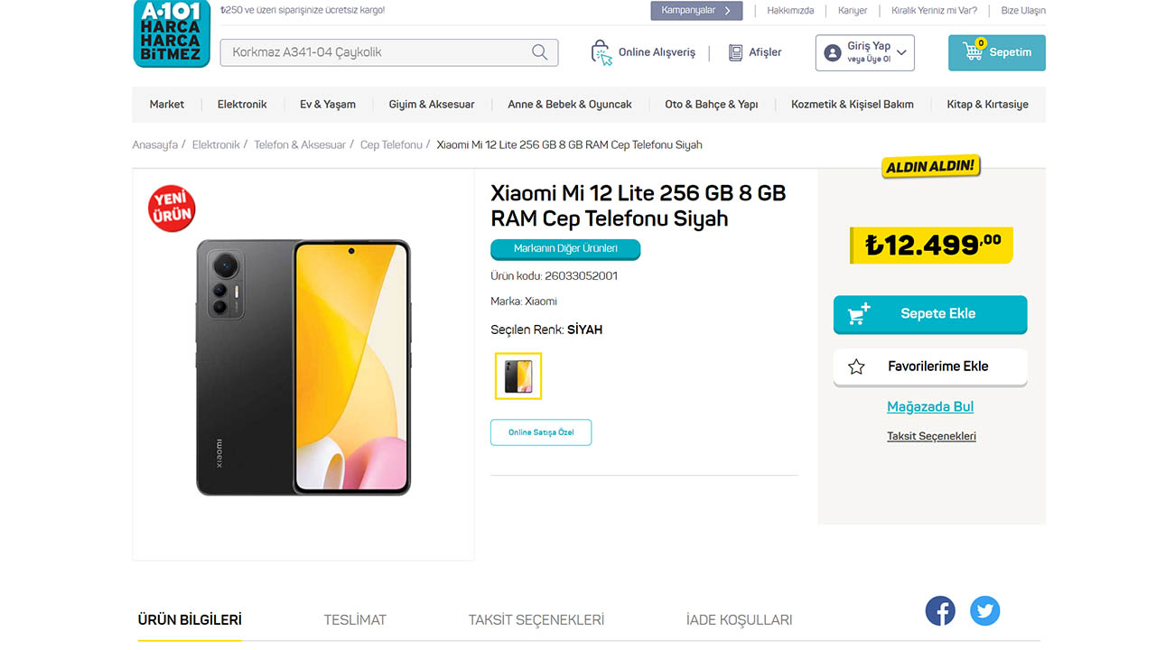Select Kozmetik & Kişisel Bakım from navigation

point(852,104)
